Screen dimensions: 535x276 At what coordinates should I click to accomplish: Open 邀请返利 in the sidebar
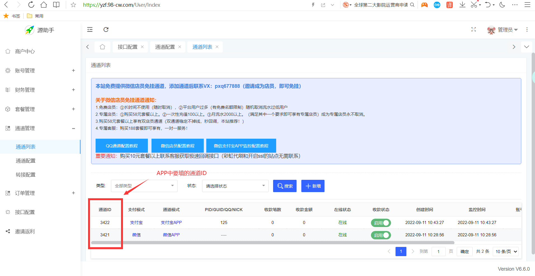pos(40,232)
